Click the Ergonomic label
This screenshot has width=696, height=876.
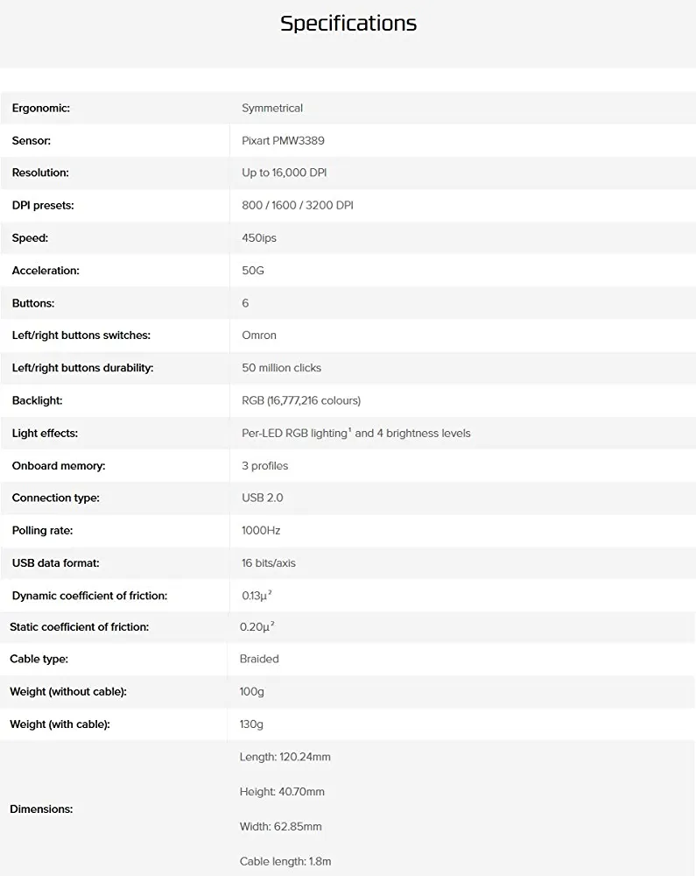(x=40, y=108)
